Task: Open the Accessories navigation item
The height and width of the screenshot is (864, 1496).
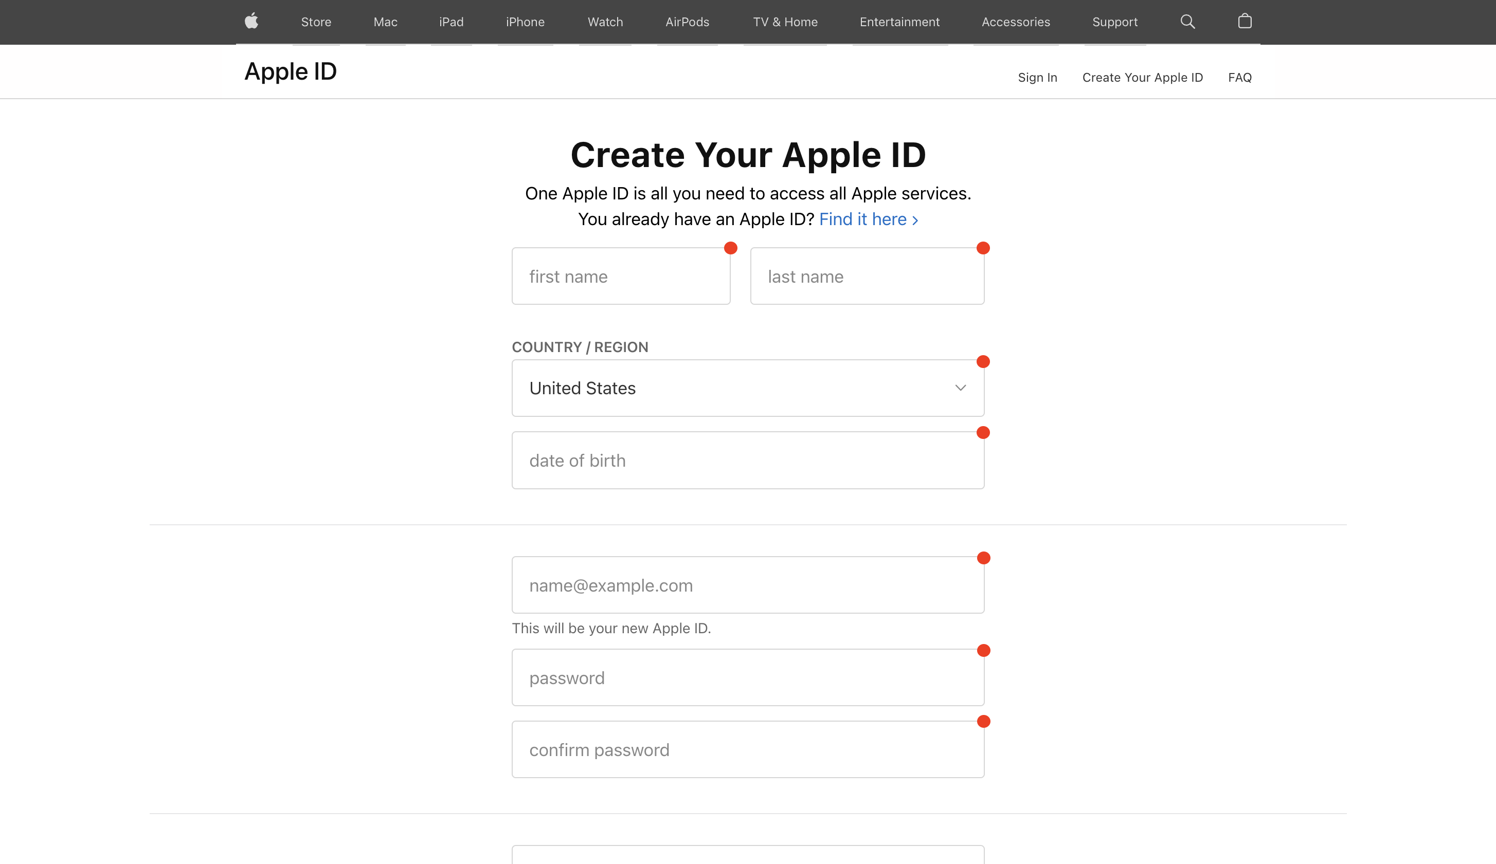Action: (x=1016, y=22)
